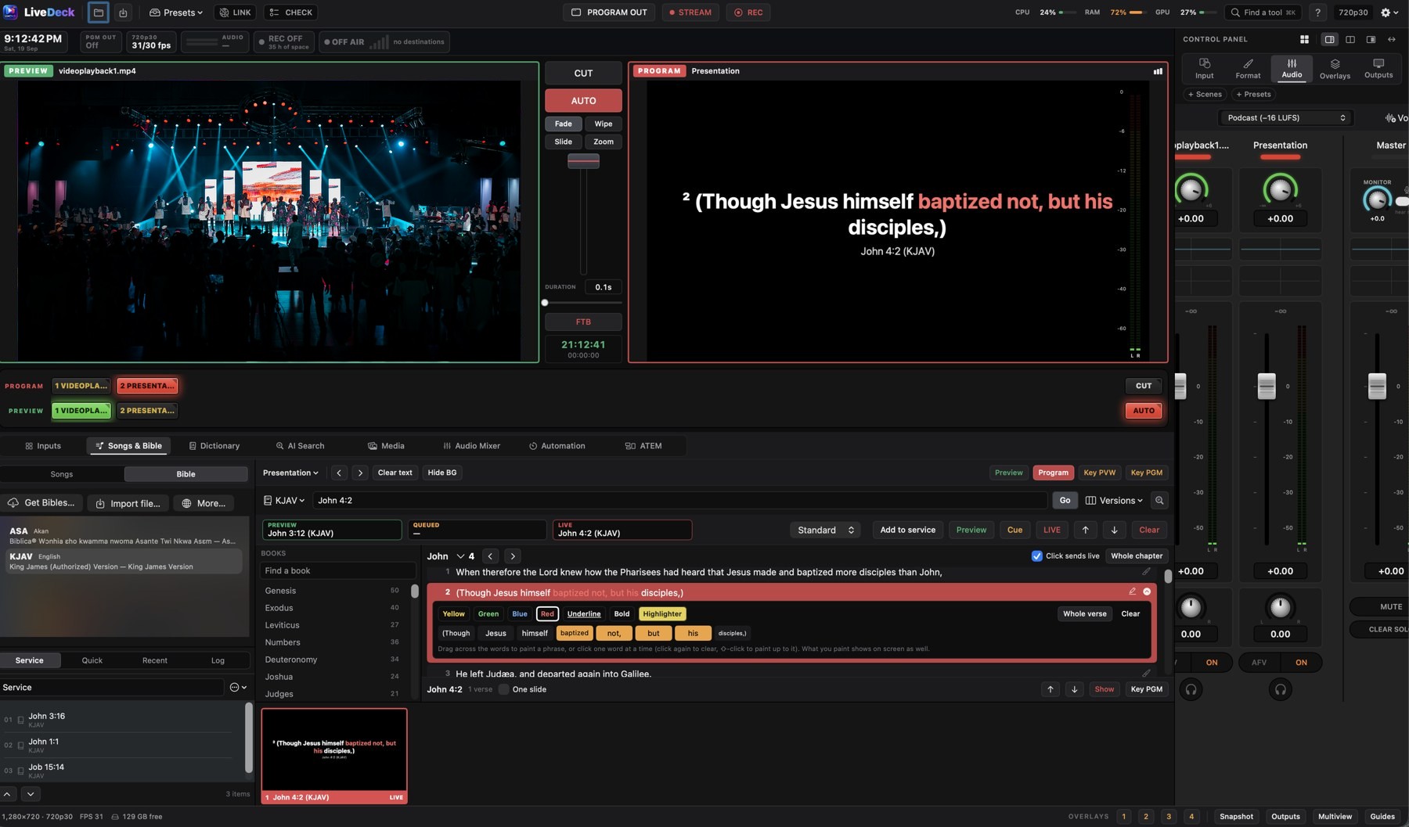Viewport: 1409px width, 827px height.
Task: Expand the Versions dropdown
Action: tap(1114, 501)
